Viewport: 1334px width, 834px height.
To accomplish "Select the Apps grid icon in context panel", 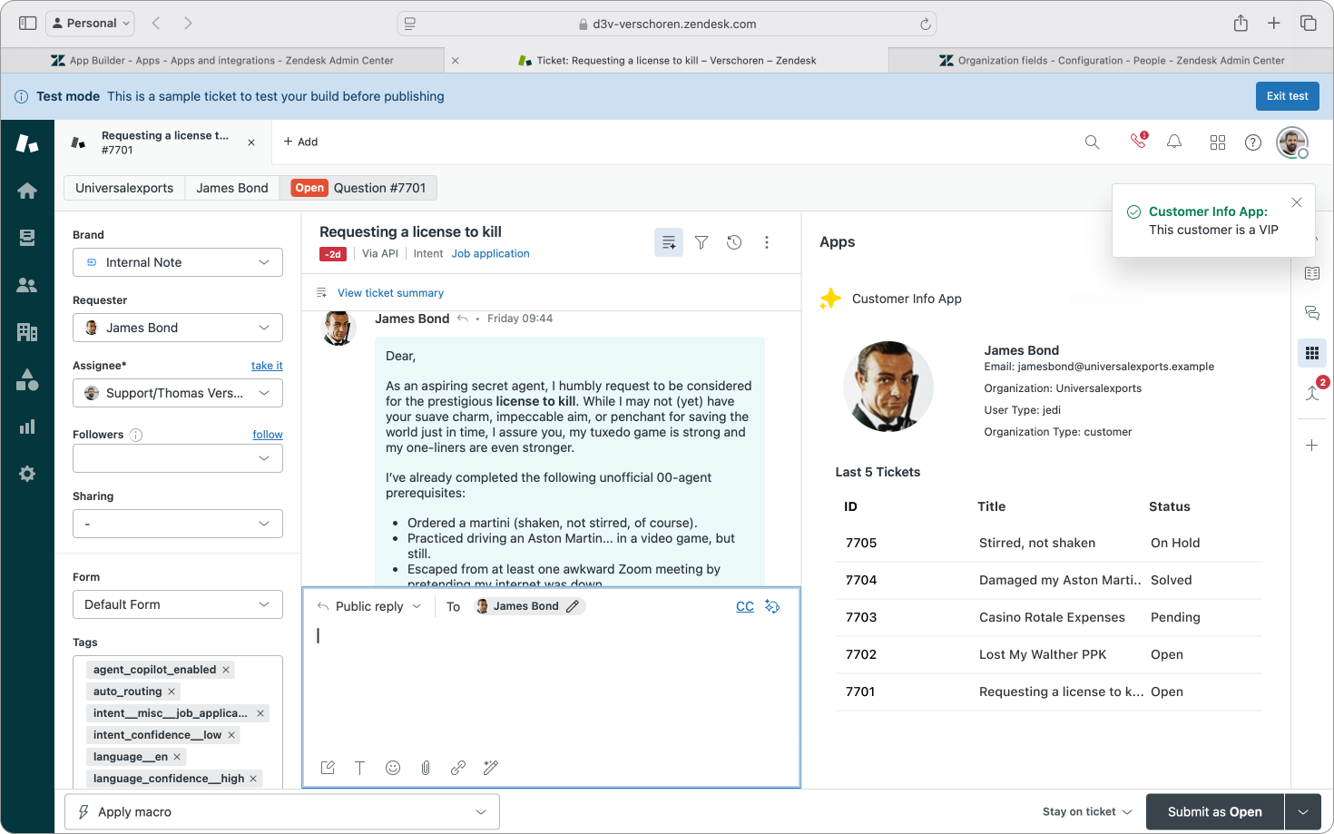I will coord(1312,353).
